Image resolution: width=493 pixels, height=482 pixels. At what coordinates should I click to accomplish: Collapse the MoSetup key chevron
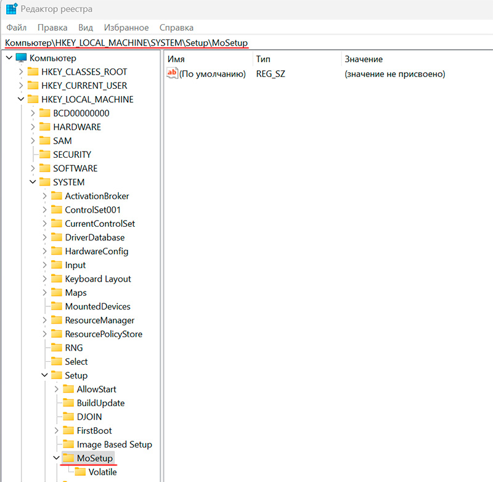coord(56,459)
